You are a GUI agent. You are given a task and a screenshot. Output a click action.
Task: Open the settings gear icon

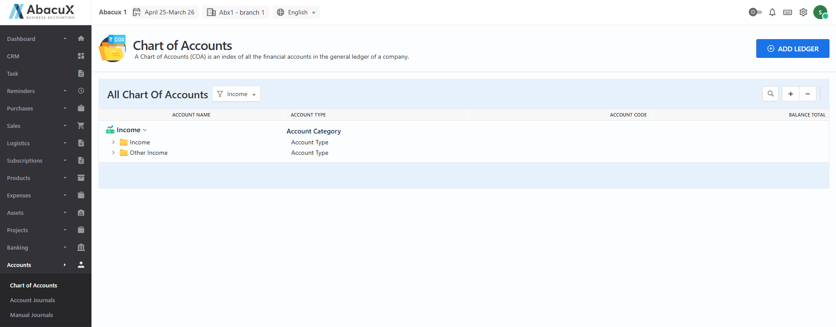point(803,12)
